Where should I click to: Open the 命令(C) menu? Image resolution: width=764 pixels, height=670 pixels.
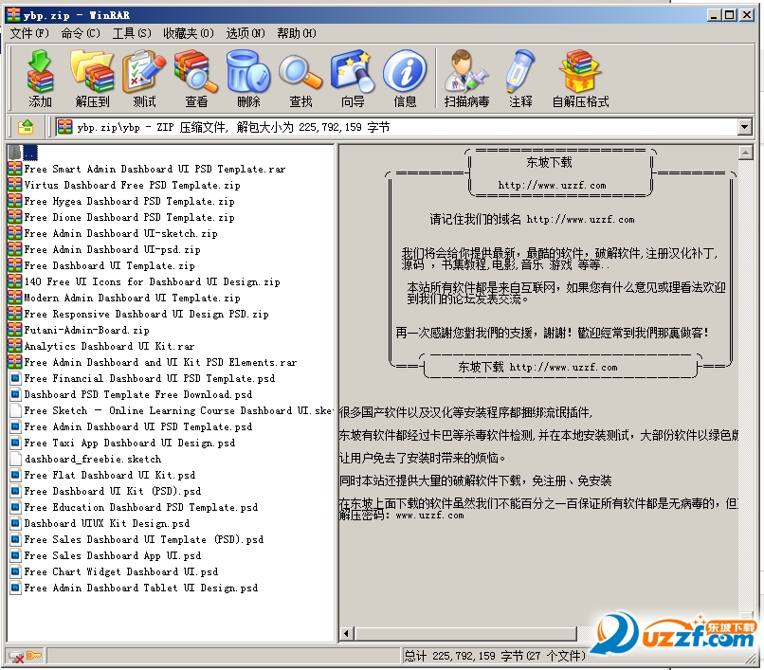coord(81,33)
